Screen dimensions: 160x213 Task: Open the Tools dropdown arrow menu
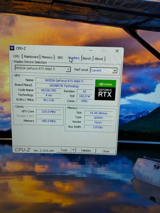(x=73, y=150)
